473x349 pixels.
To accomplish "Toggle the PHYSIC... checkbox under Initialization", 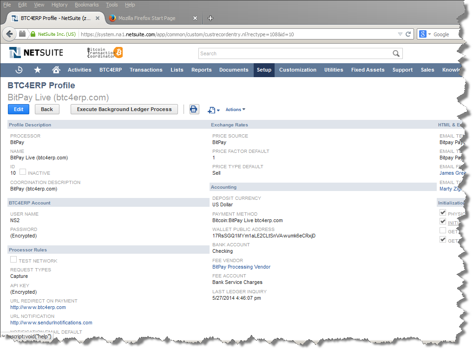I will [x=443, y=212].
